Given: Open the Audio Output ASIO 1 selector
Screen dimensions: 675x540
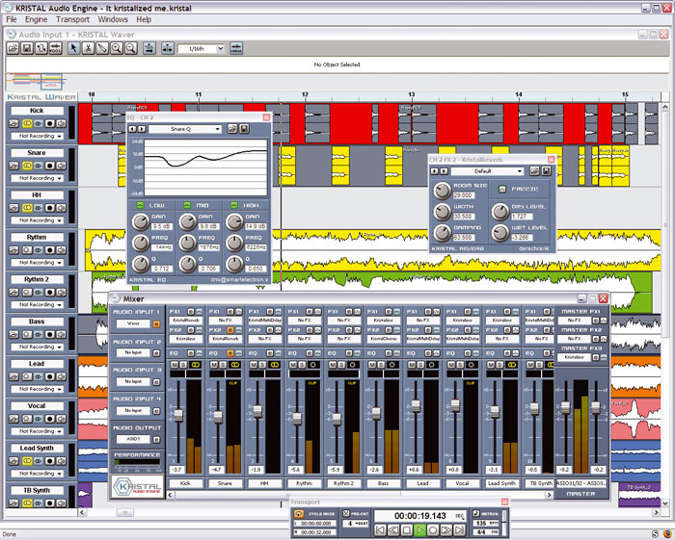Looking at the screenshot, I should pos(133,439).
